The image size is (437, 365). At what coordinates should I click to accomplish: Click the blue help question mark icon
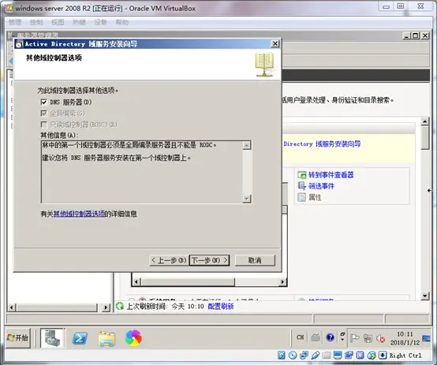coord(331,337)
